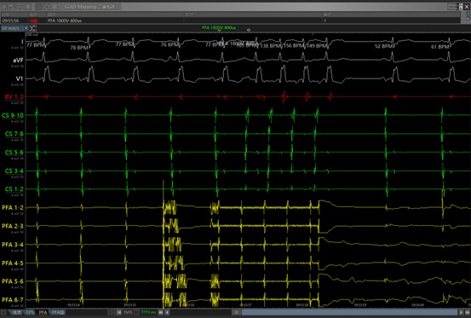The height and width of the screenshot is (318, 471).
Task: Click the green 7773 ms interval field
Action: pos(148,313)
